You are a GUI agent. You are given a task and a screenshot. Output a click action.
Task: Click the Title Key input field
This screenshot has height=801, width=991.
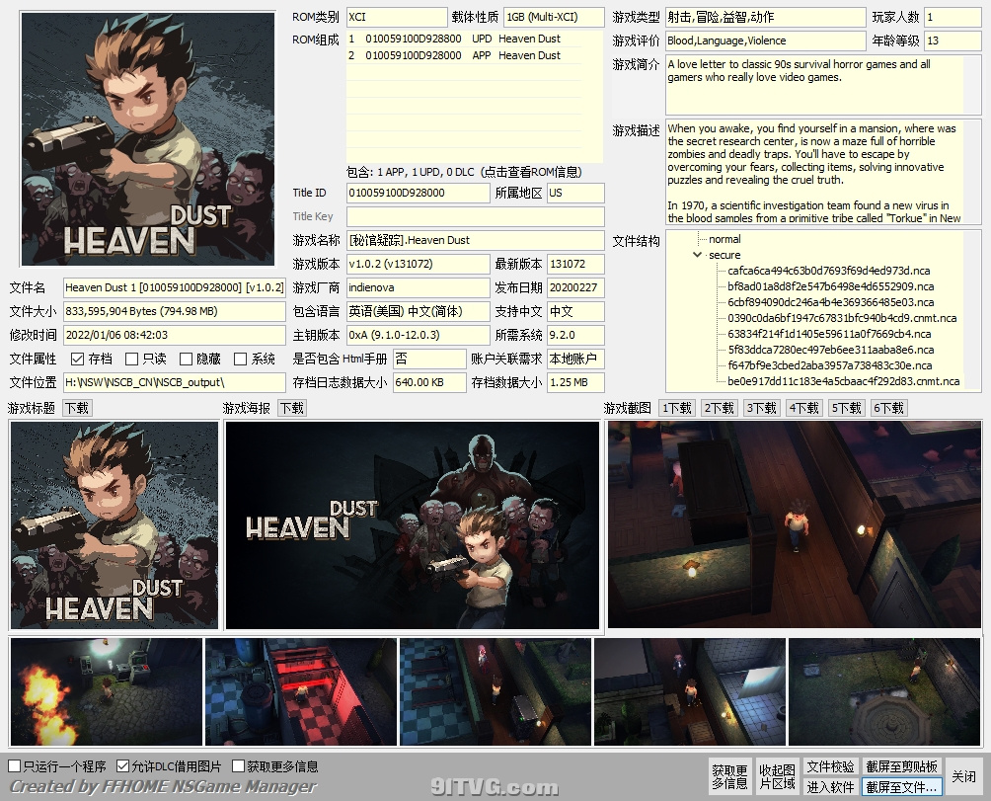(475, 216)
